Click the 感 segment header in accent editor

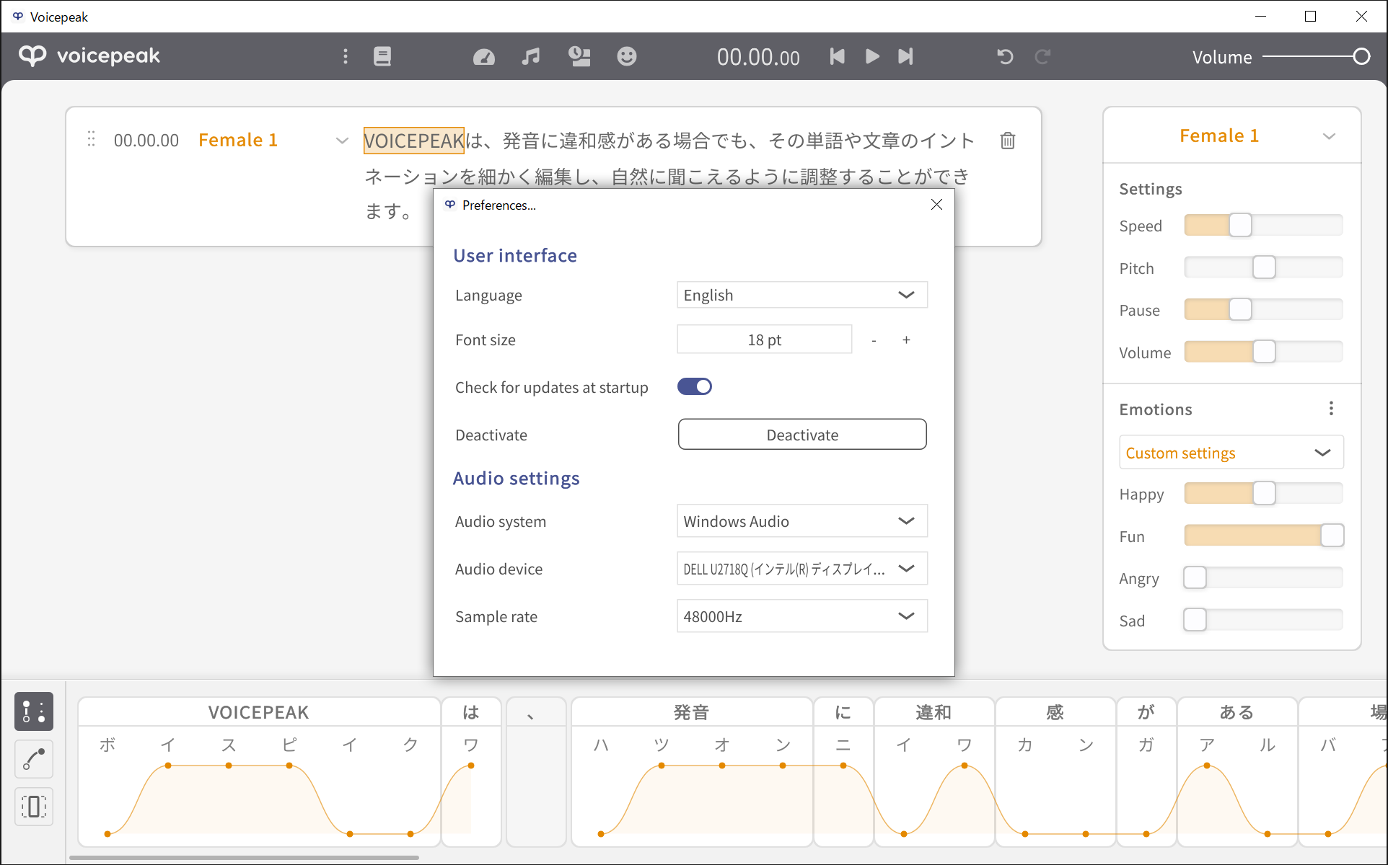coord(1055,712)
